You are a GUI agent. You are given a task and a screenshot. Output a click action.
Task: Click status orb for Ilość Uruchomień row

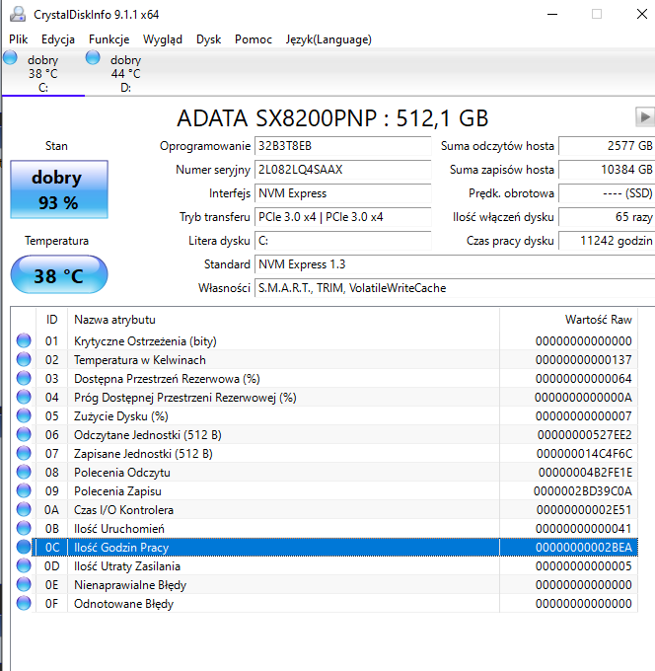point(24,529)
